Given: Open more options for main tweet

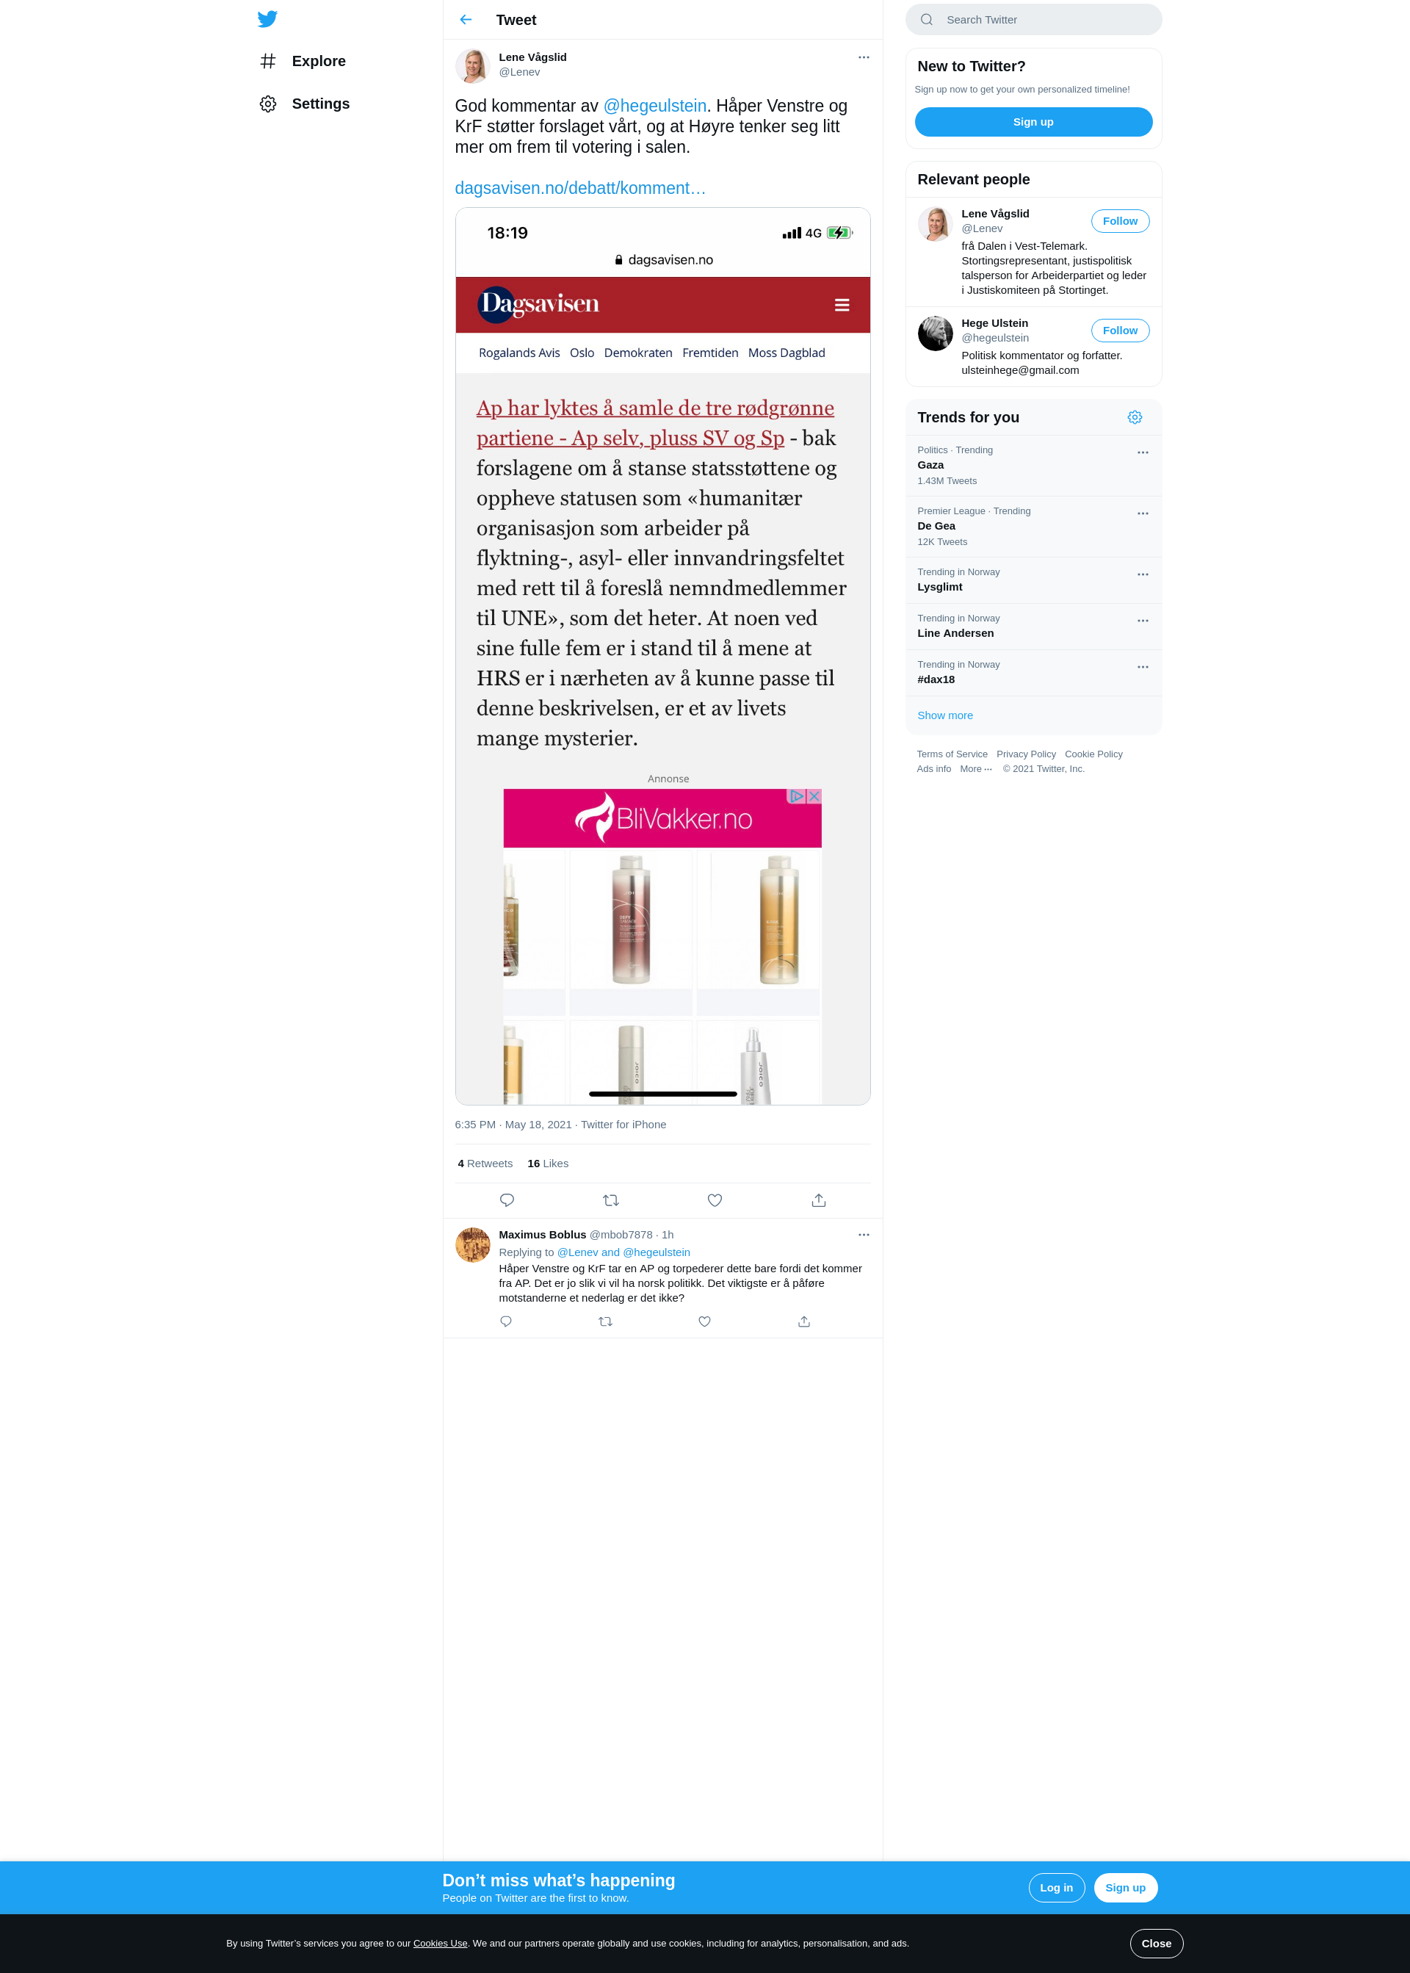Looking at the screenshot, I should pos(864,57).
